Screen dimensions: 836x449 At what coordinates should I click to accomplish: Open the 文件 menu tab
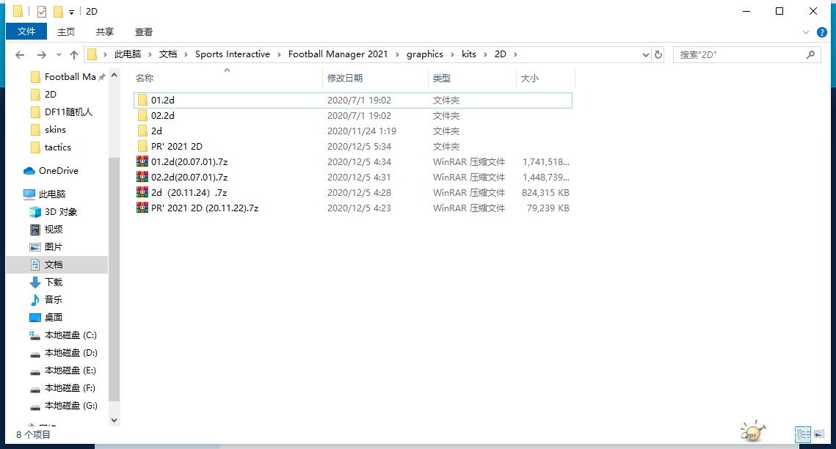coord(26,32)
